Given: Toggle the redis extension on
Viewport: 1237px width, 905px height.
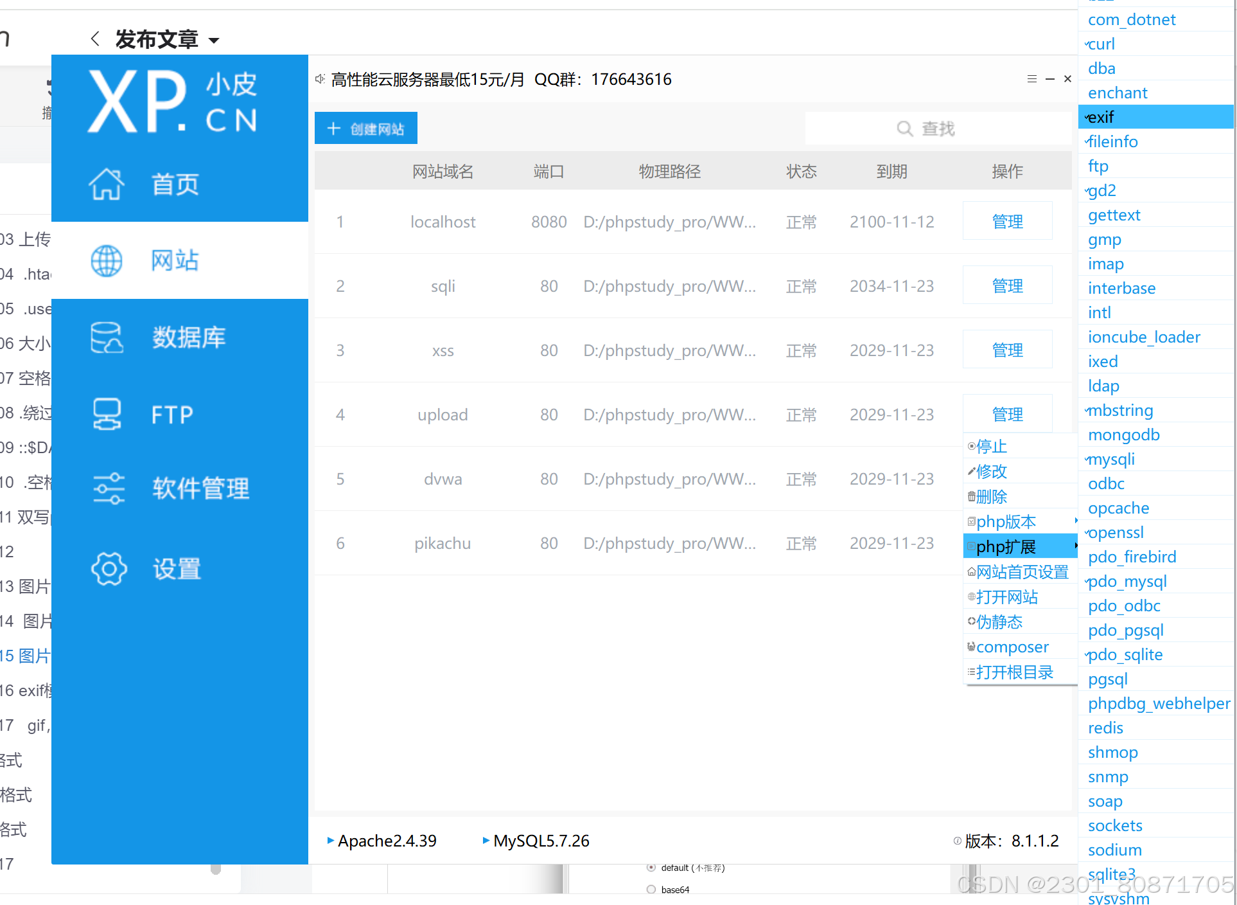Looking at the screenshot, I should (1105, 728).
